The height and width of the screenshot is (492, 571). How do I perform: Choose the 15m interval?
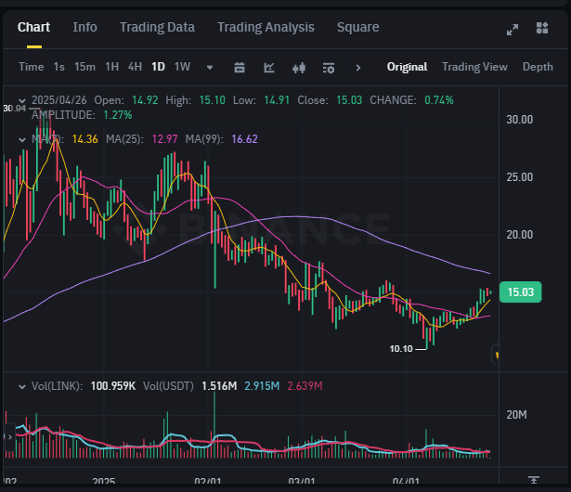[x=84, y=67]
